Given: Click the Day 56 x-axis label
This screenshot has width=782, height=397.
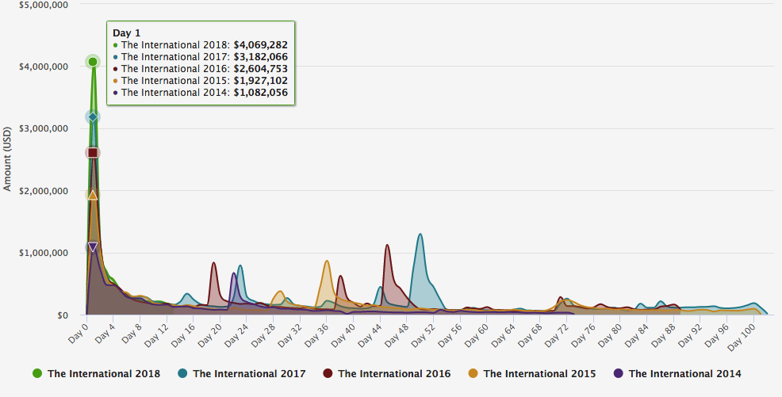Looking at the screenshot, I should (x=449, y=334).
